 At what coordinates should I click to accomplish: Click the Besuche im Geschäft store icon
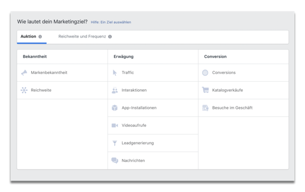[x=205, y=108]
